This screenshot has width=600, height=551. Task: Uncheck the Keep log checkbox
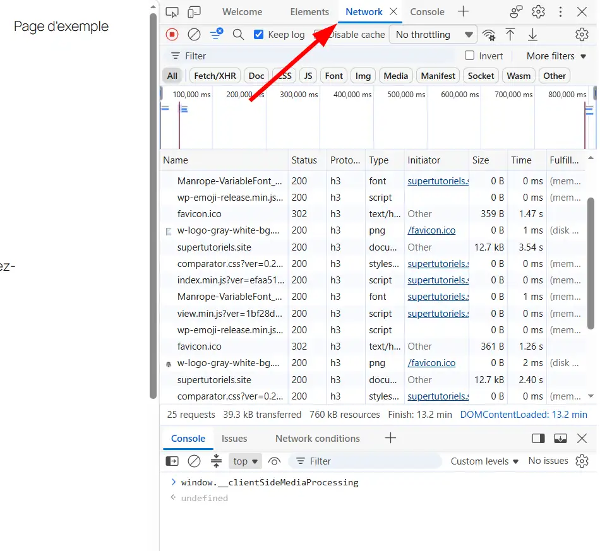tap(259, 35)
